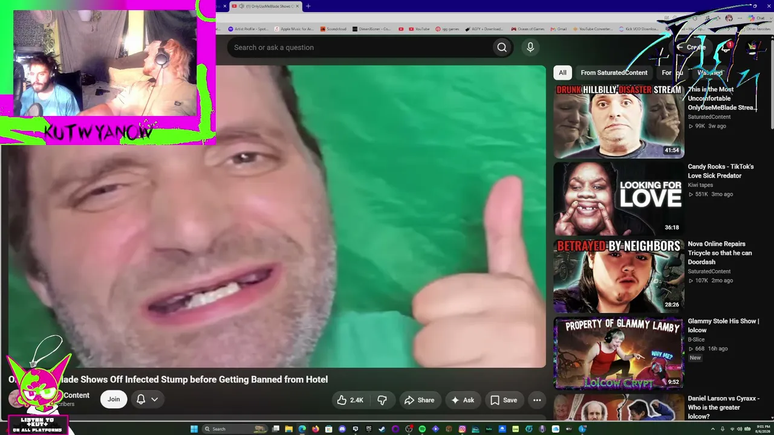The height and width of the screenshot is (435, 774).
Task: Open the Copilot Chat button in the browser
Action: [757, 18]
